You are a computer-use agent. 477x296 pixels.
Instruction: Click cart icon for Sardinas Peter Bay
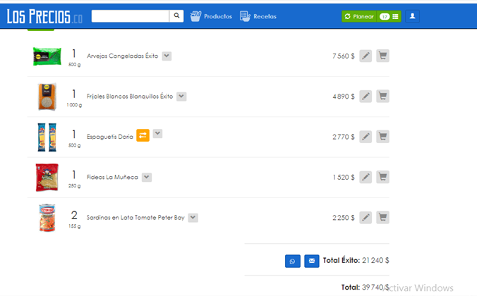click(x=382, y=218)
